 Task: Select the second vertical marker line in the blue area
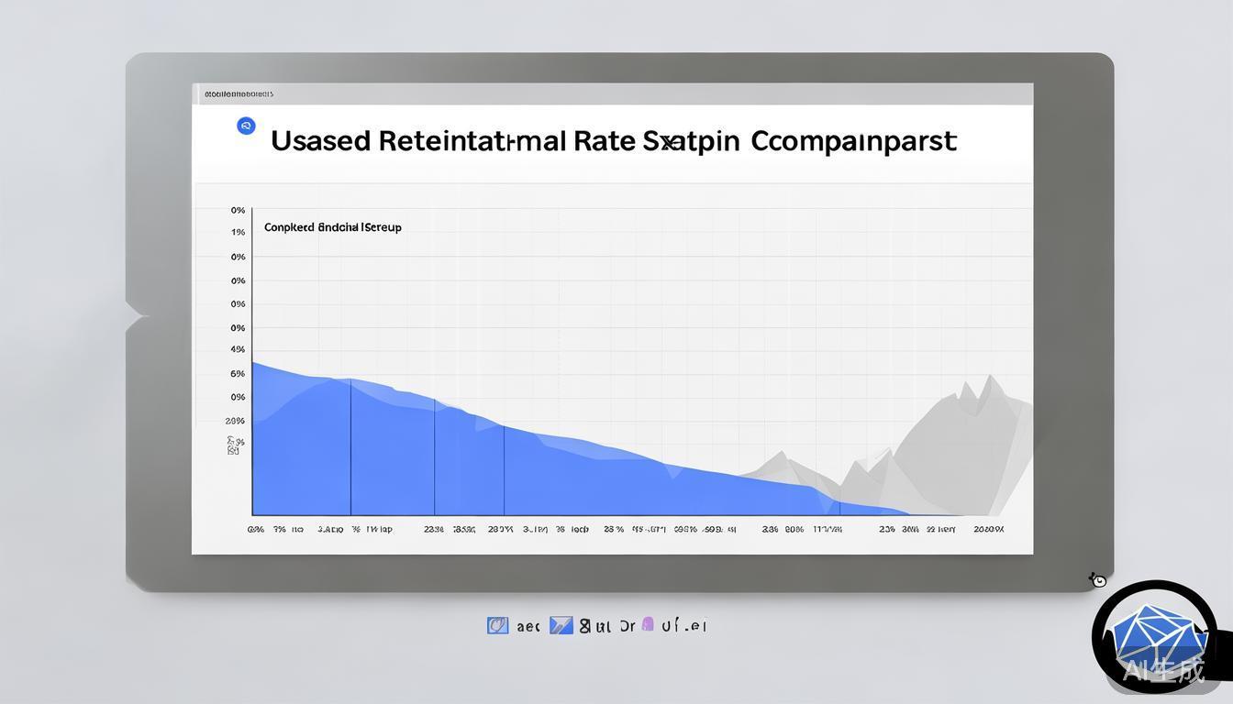tap(434, 458)
